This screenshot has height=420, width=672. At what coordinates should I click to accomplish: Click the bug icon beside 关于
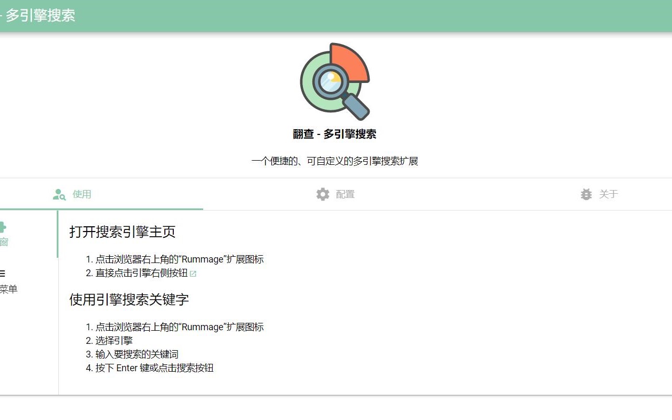coord(586,194)
